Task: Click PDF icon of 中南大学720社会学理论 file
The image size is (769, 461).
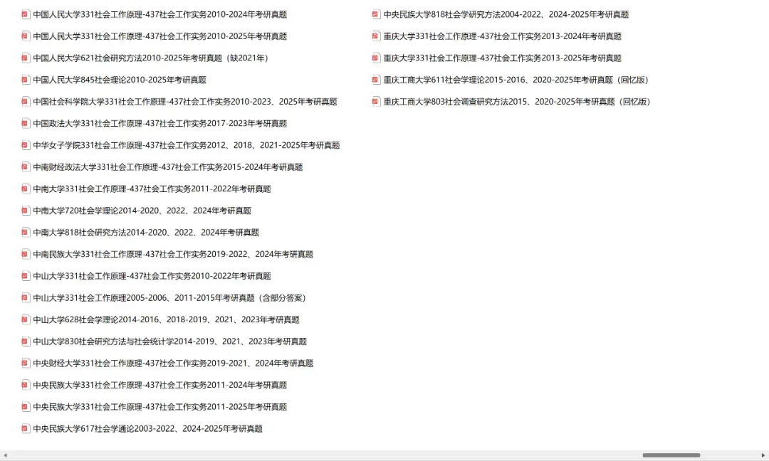Action: click(x=26, y=211)
